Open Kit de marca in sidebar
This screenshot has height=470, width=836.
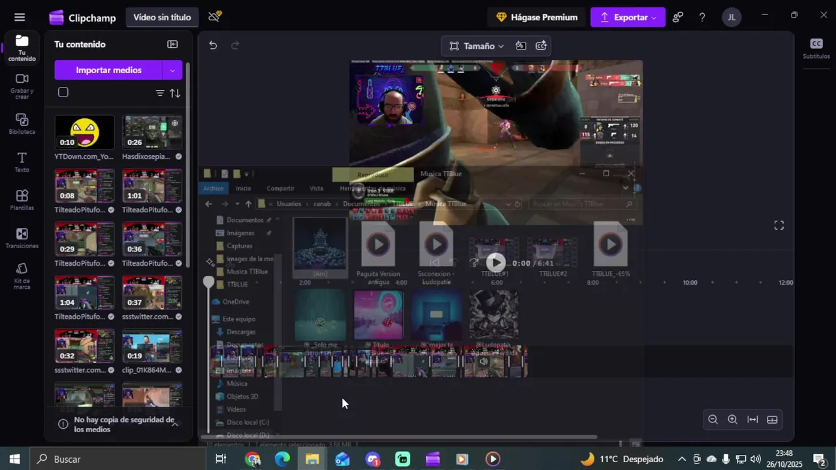pyautogui.click(x=22, y=276)
